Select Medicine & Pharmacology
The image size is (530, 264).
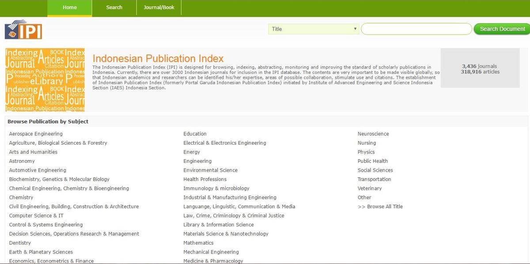pos(213,261)
